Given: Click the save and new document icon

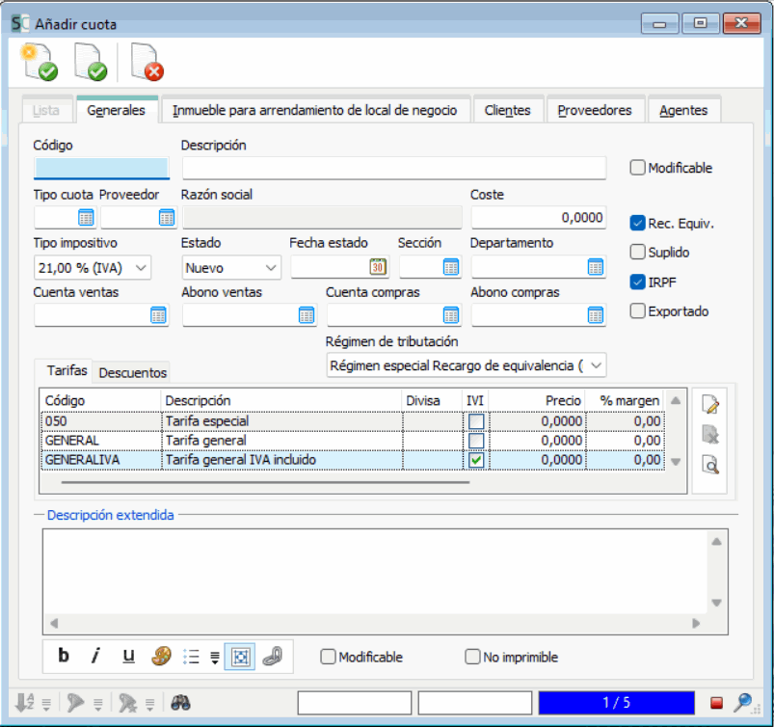Looking at the screenshot, I should 40,62.
